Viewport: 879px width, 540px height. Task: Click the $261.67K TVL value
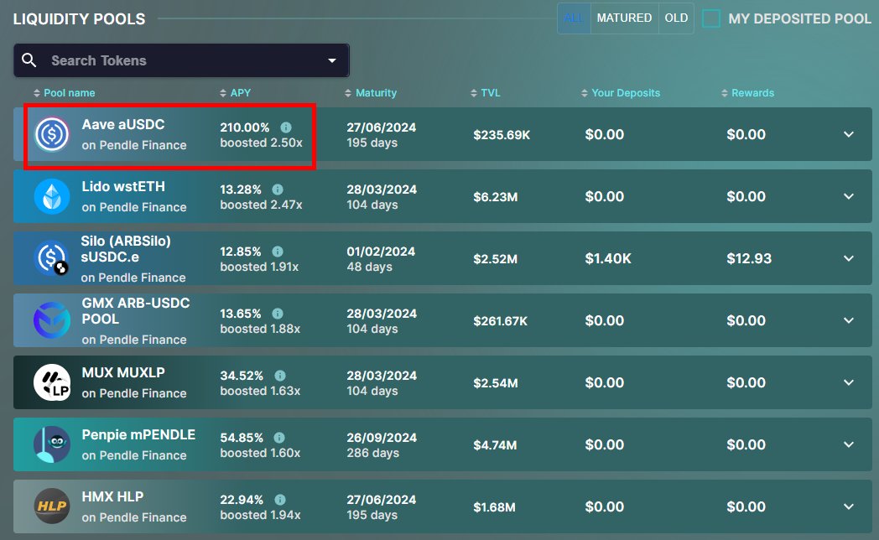click(500, 321)
